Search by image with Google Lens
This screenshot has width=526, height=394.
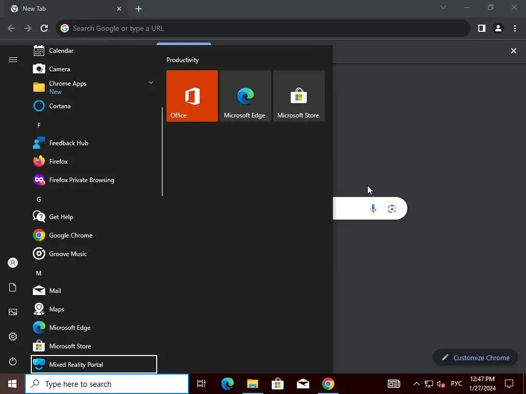point(392,208)
